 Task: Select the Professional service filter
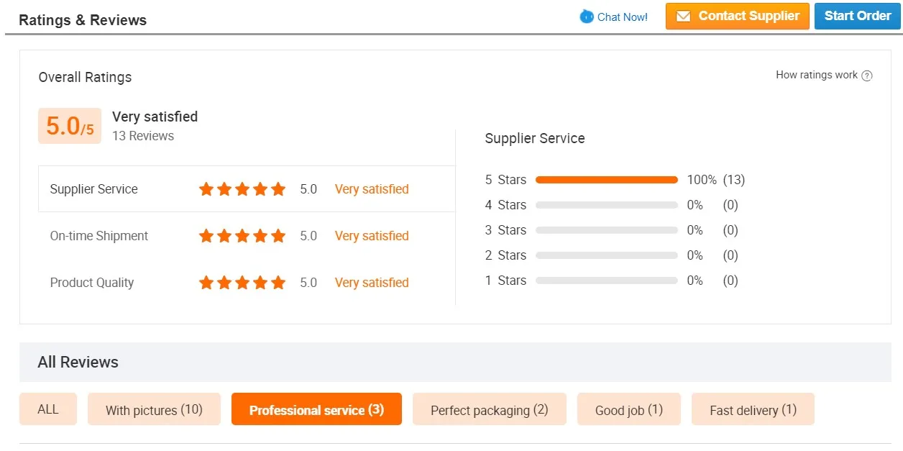[x=316, y=410]
